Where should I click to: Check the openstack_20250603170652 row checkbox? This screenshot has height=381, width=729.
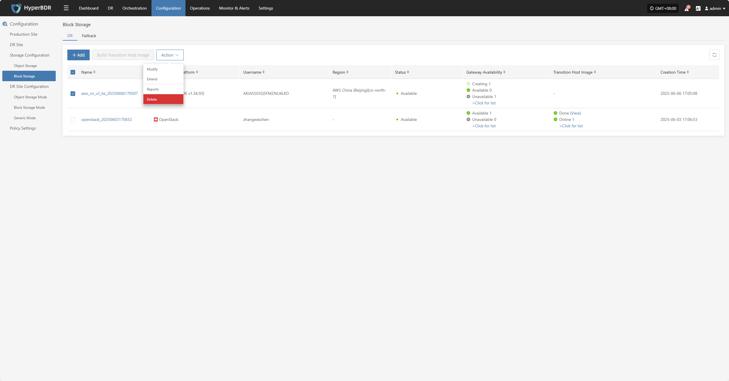[73, 120]
